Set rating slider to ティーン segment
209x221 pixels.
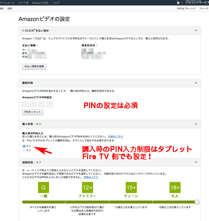[131, 202]
